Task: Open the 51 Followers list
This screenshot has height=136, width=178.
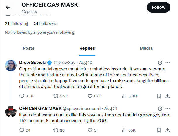Action: pos(46,23)
